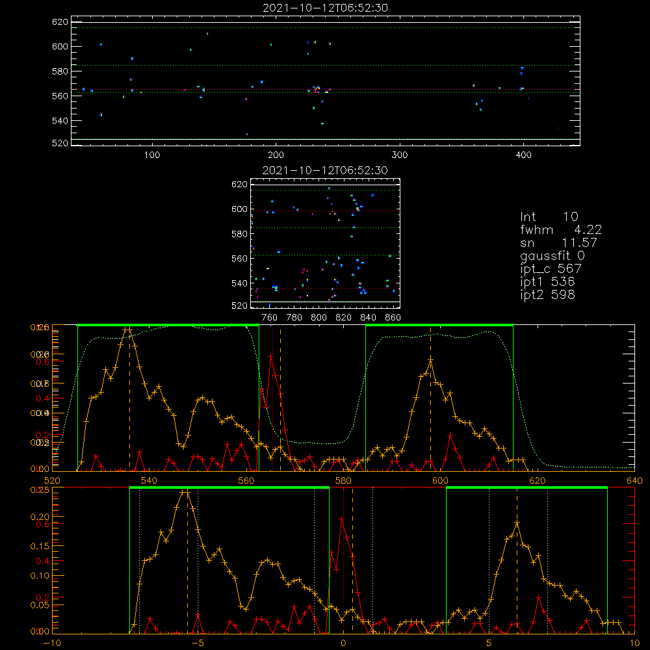This screenshot has width=650, height=650.
Task: Click y-axis label 600 on middle plot
Action: tap(239, 209)
